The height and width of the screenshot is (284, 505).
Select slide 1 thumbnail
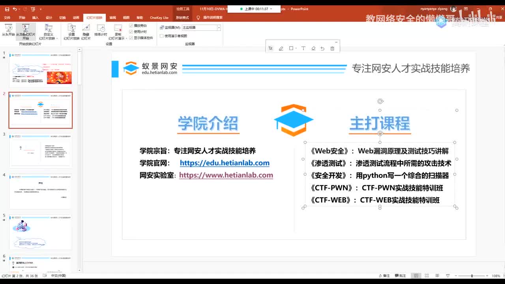pos(41,69)
